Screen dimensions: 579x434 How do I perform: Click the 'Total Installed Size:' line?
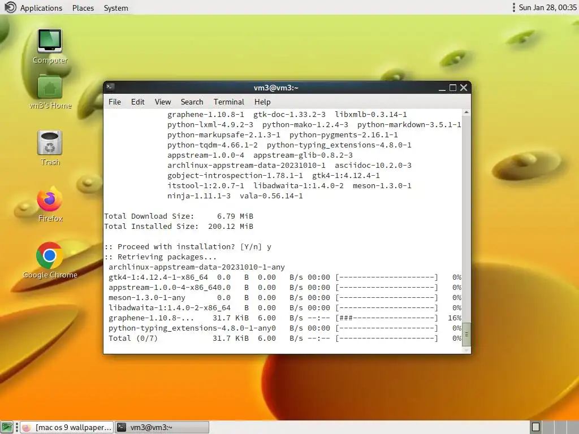coord(179,226)
